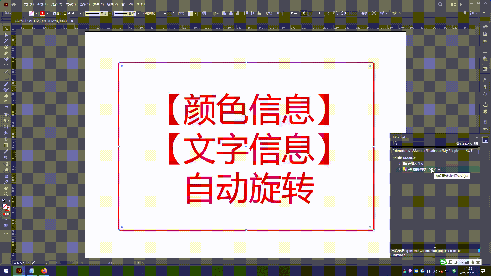Viewport: 491px width, 276px height.
Task: Collapse the 脚本测试 folder tree
Action: click(394, 158)
